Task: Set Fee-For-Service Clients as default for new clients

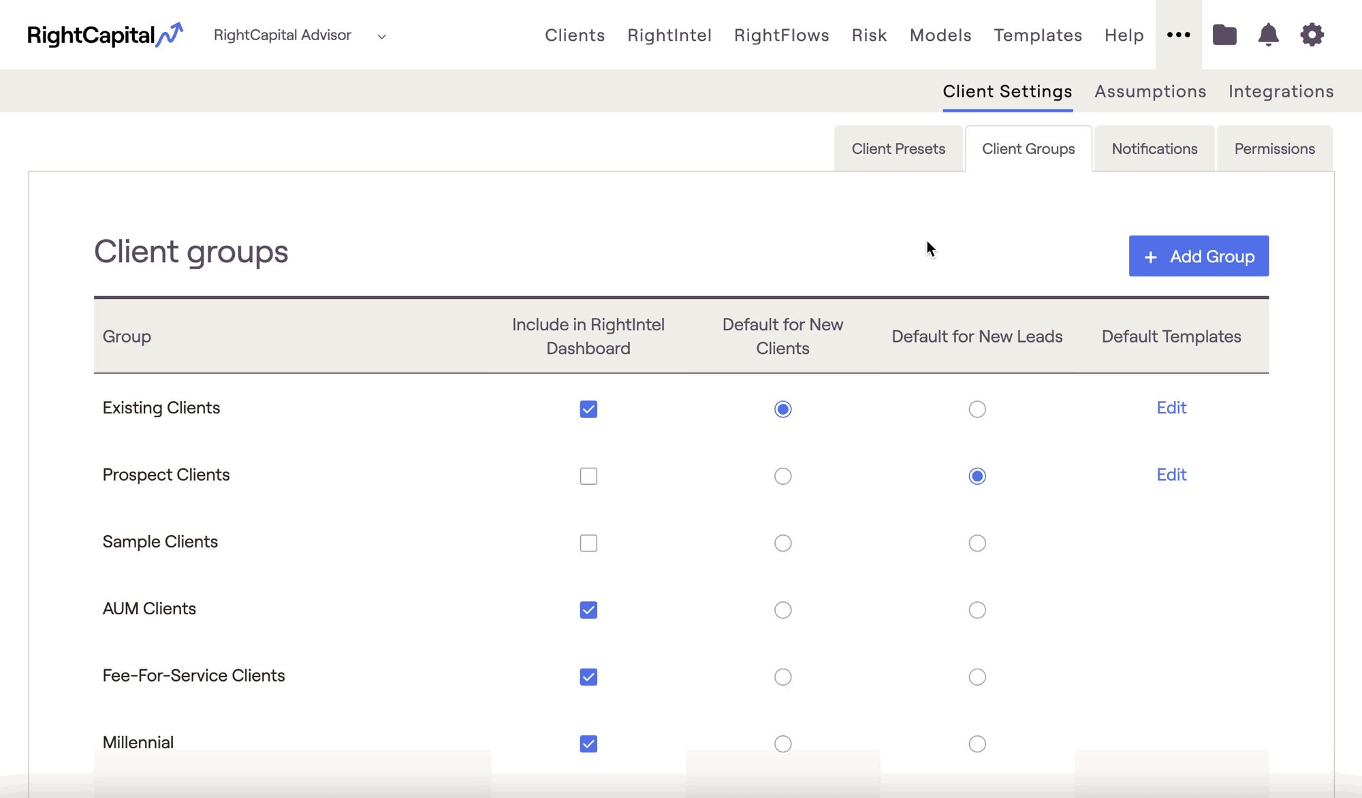Action: (782, 677)
